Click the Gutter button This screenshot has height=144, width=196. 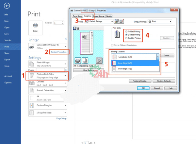167,55
